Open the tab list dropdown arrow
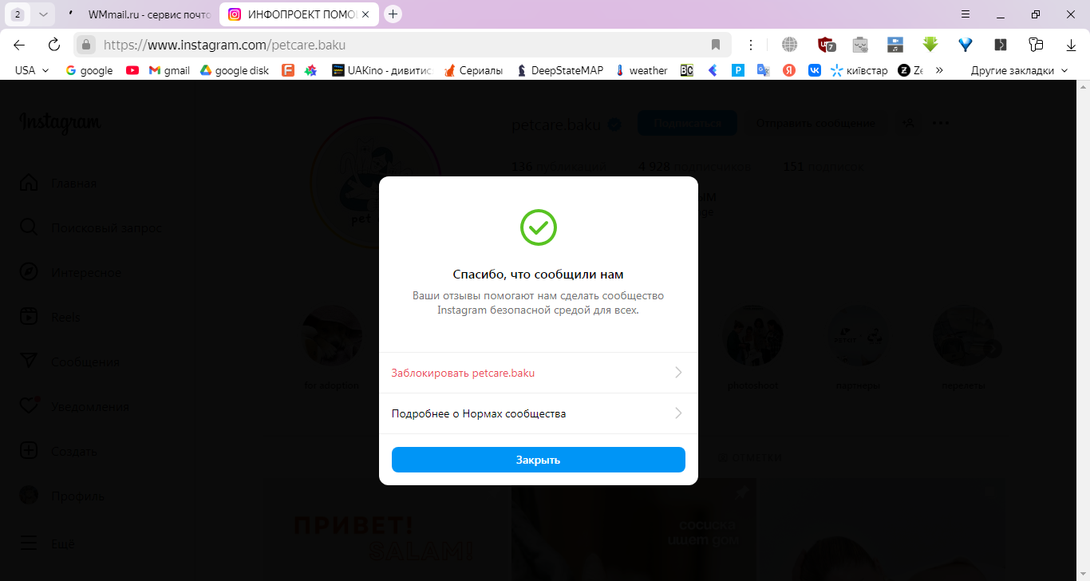 point(43,14)
